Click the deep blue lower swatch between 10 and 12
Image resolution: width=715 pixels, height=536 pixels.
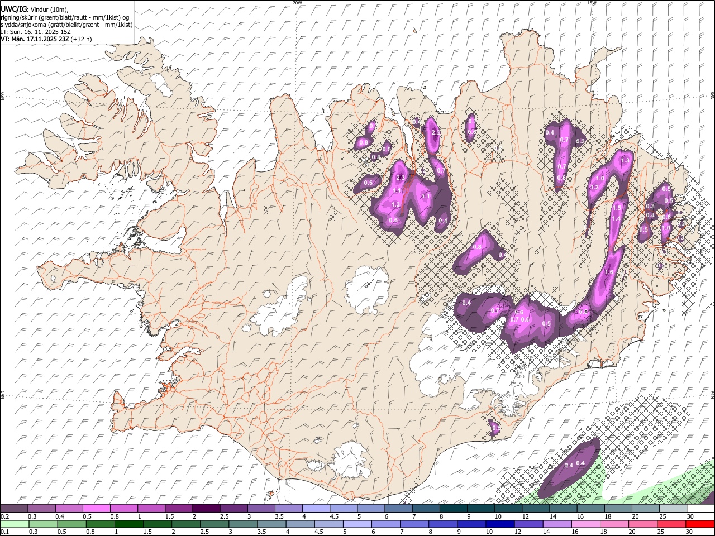point(499,524)
